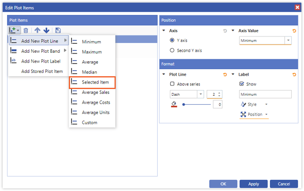Screen dimensions: 304x191
Task: Reset the Label format section
Action: pos(294,75)
